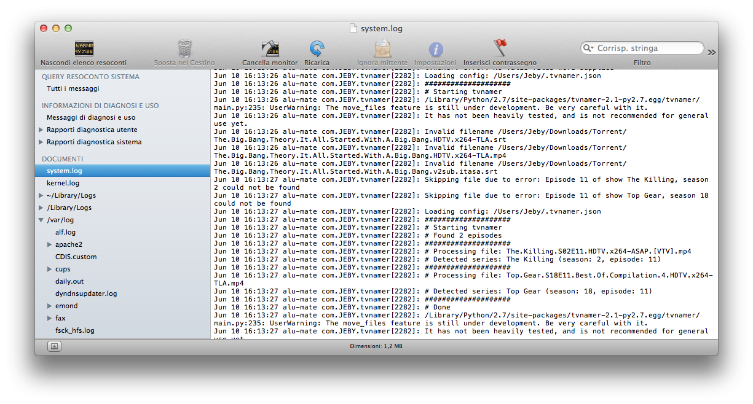Image resolution: width=753 pixels, height=404 pixels.
Task: Click the DOCUMENTI section header
Action: pos(62,159)
